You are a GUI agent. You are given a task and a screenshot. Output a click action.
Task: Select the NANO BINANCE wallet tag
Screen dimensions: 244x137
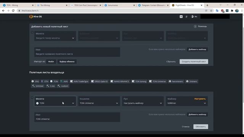[120, 81]
